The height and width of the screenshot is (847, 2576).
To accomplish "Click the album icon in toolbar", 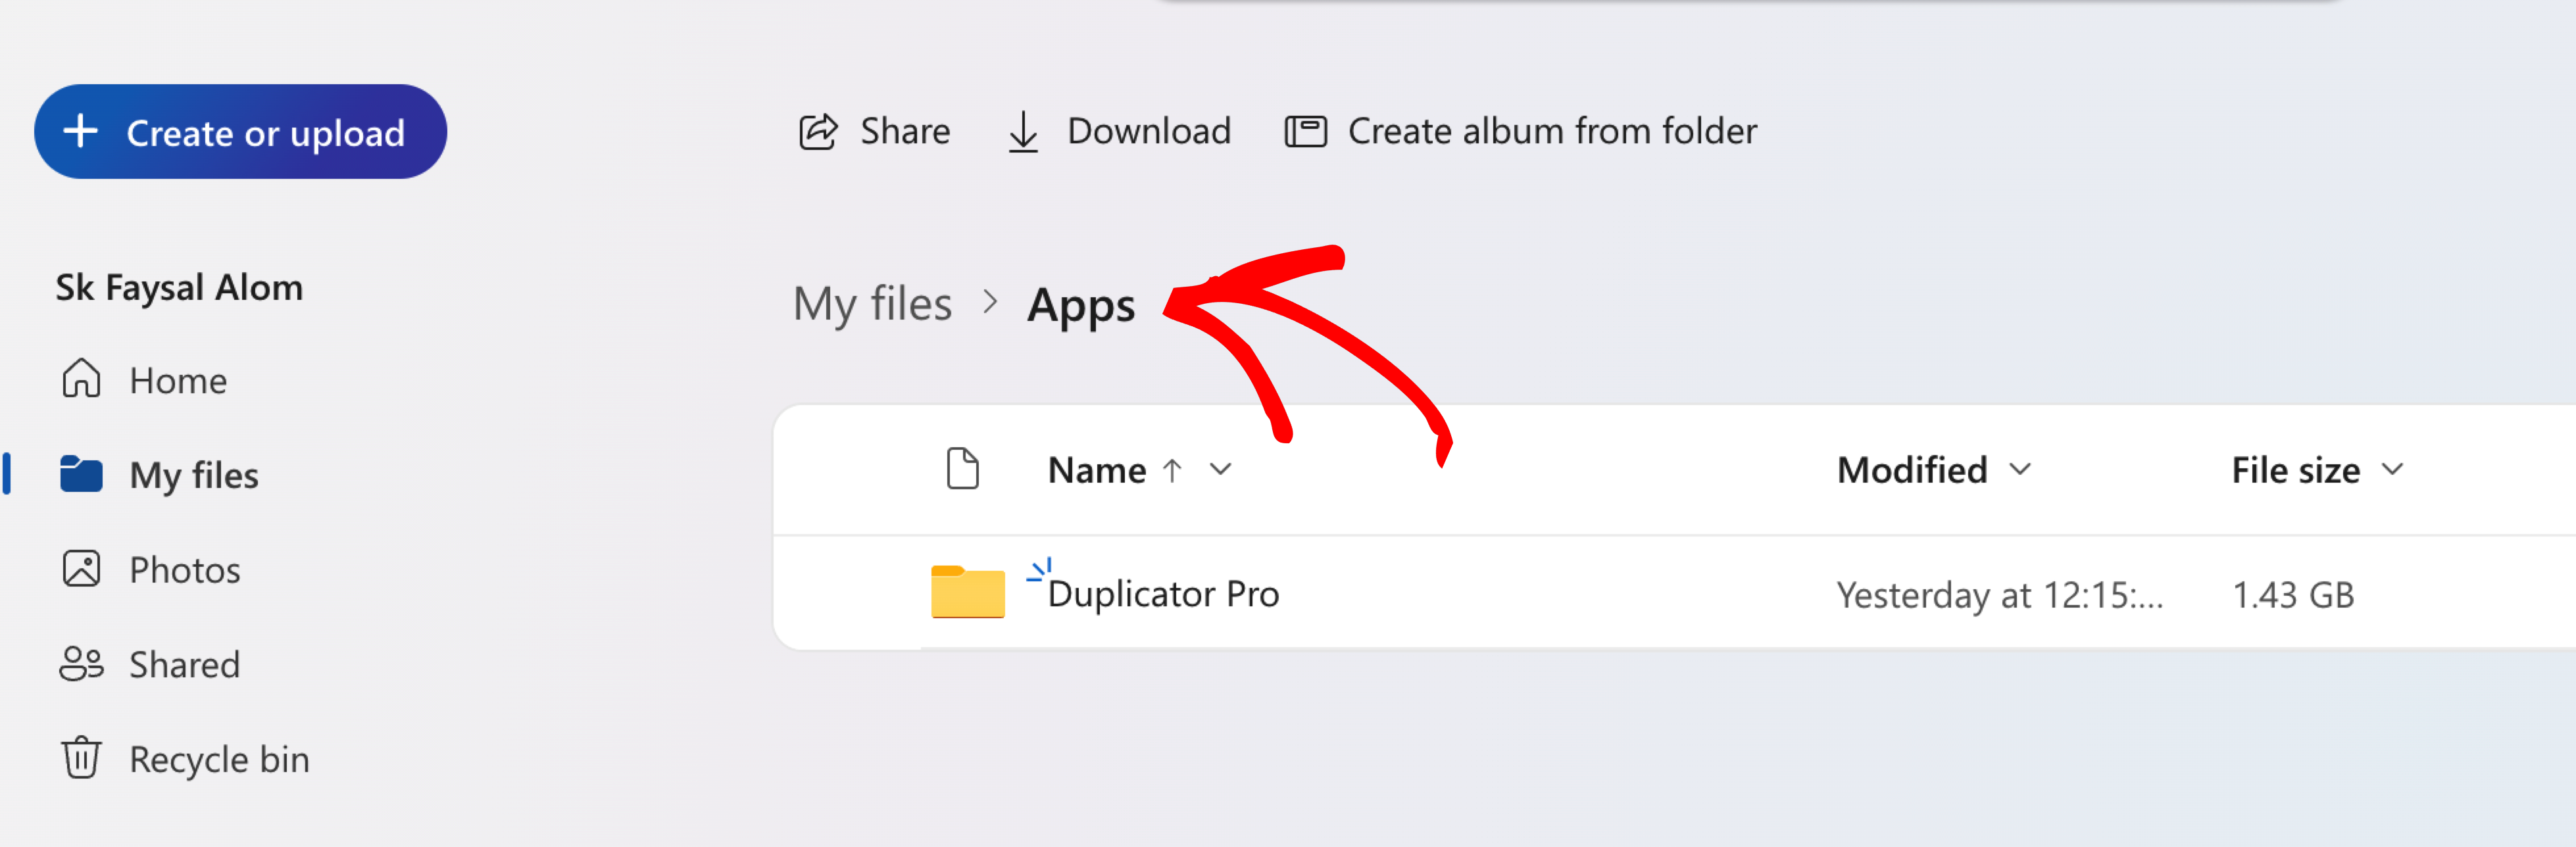I will click(x=1305, y=132).
